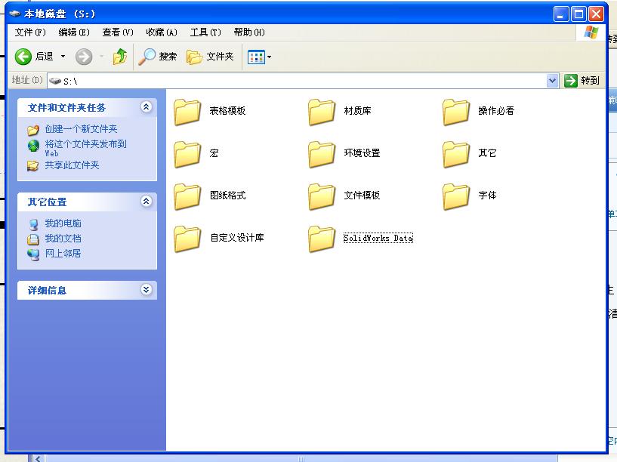Viewport: 617px width, 462px height.
Task: Click the documents icon beside 我的文档
Action: [x=33, y=239]
